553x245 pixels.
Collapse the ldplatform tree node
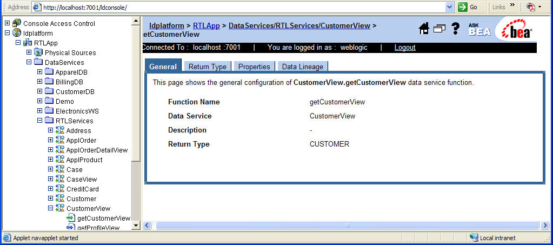[7, 33]
